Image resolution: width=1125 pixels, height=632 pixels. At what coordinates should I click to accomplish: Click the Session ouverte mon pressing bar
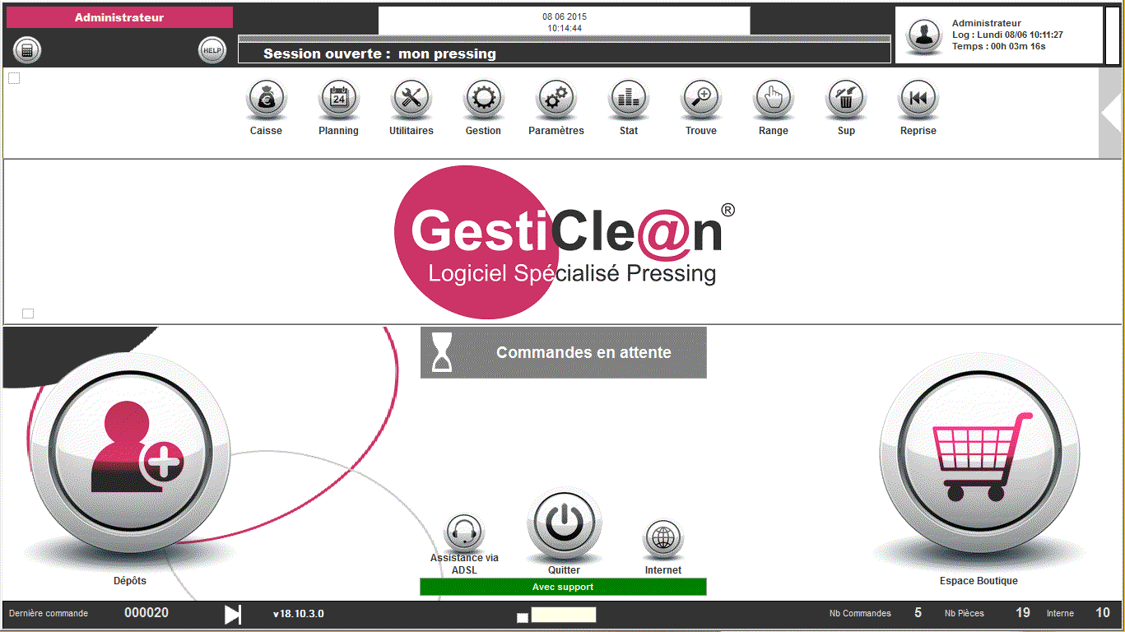tap(565, 53)
